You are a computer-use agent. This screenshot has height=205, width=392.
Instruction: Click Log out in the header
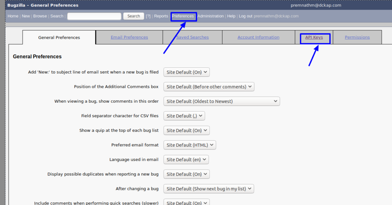(245, 16)
